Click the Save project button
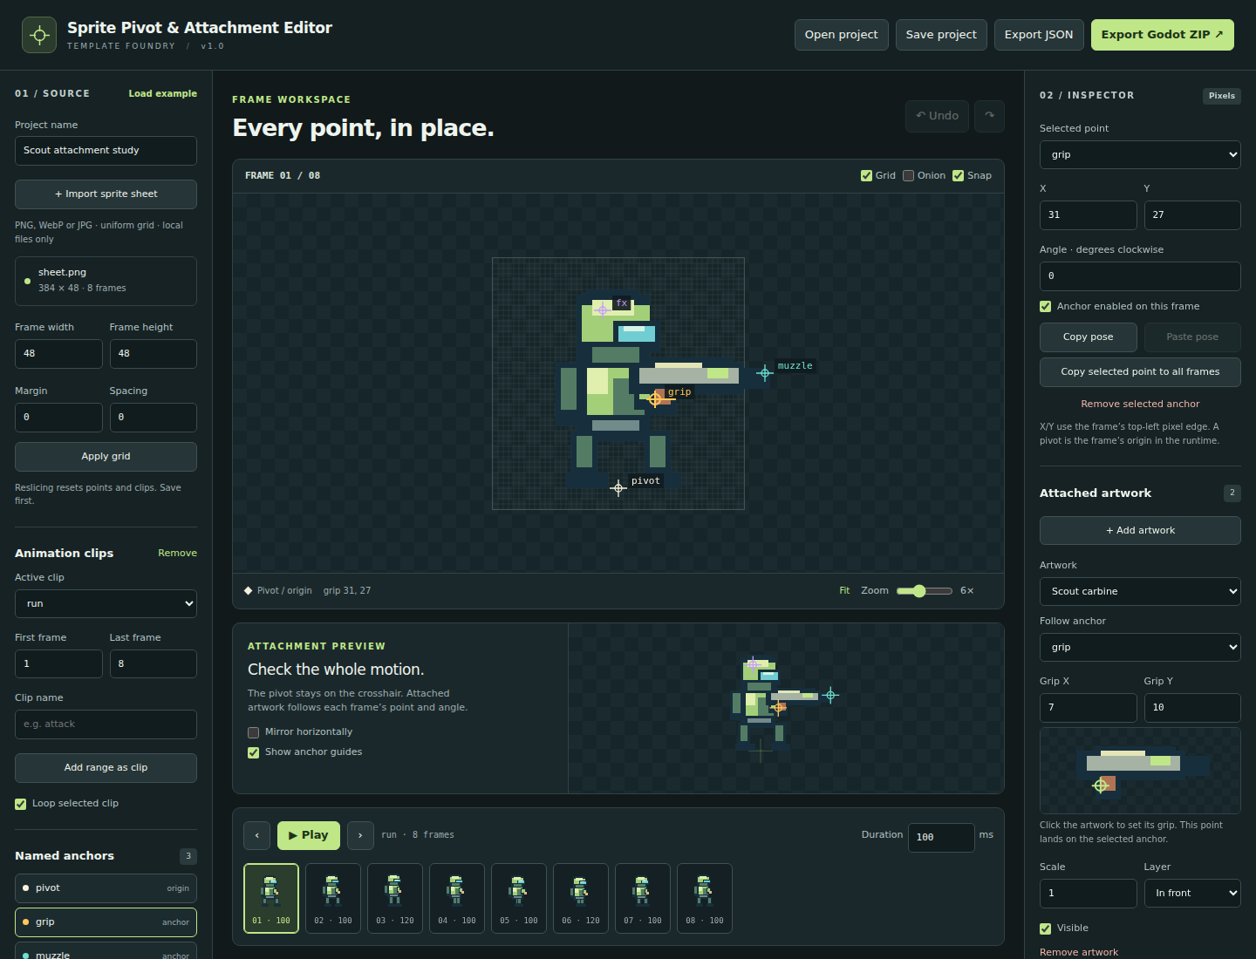 pos(941,35)
